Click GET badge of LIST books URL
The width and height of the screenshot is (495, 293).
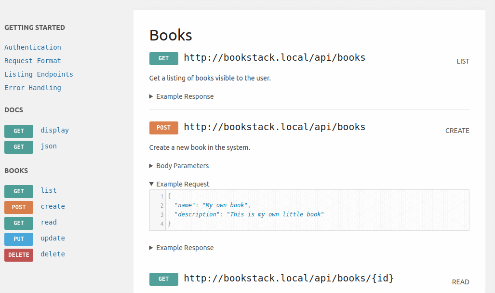point(163,58)
